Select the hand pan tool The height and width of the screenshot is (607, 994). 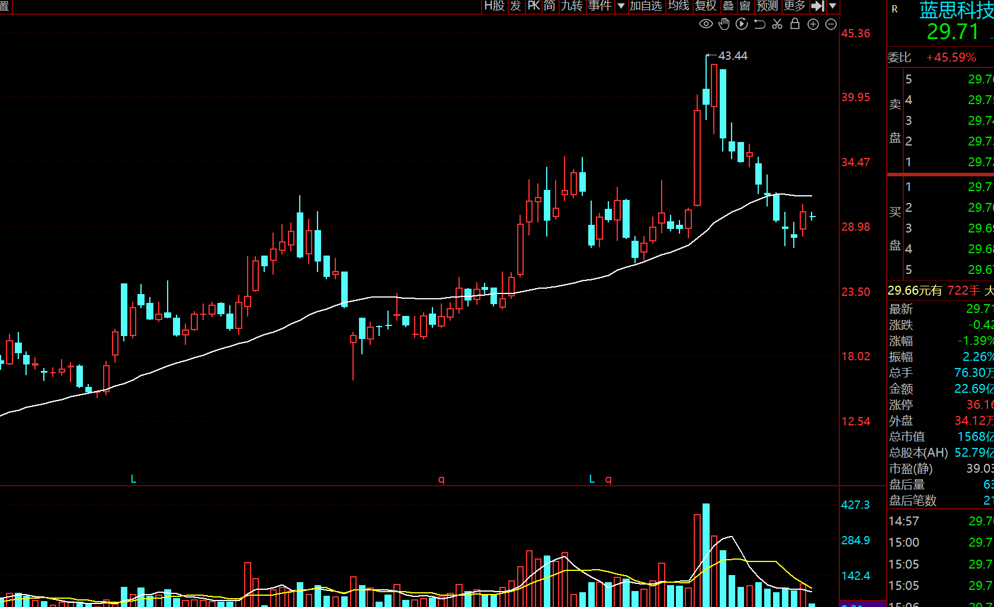(x=724, y=24)
